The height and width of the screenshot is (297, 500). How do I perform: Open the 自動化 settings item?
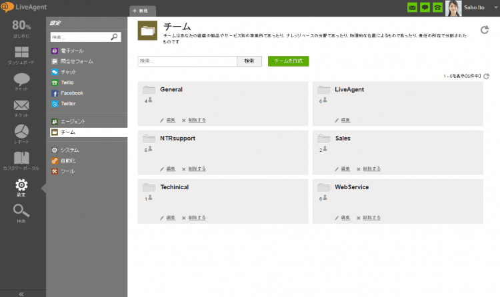[x=63, y=160]
